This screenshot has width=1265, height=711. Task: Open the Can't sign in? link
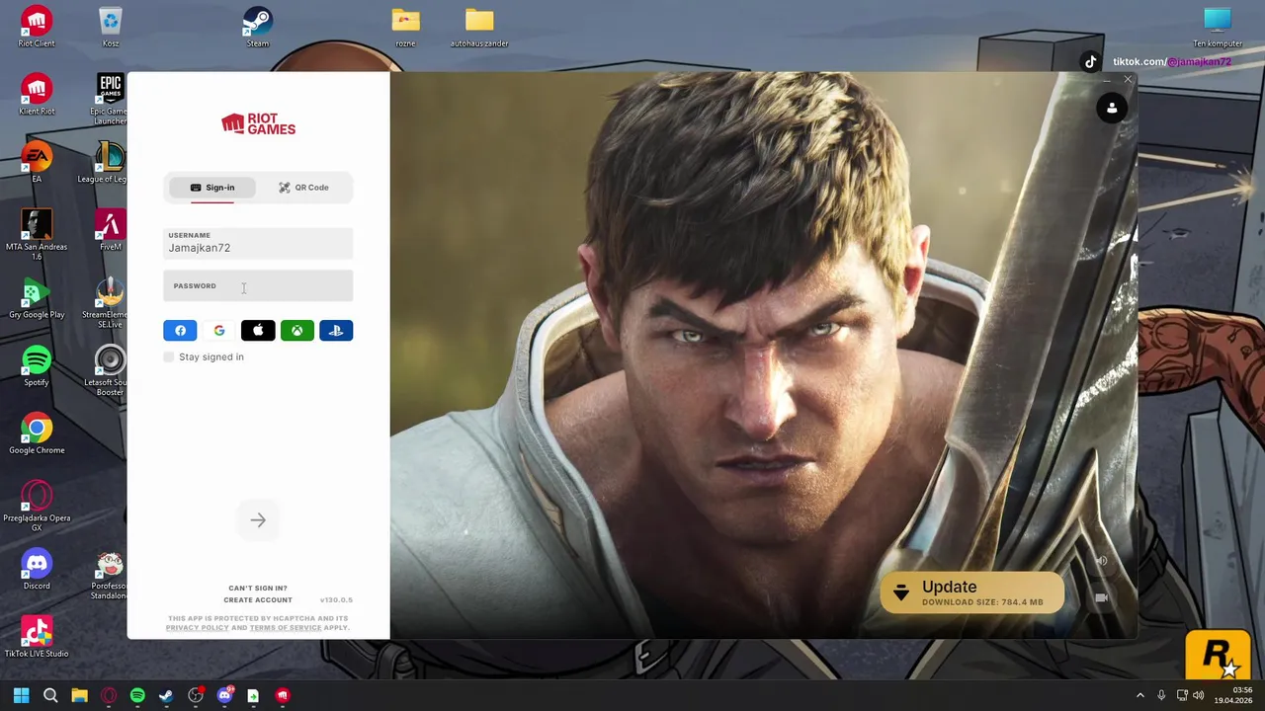[258, 588]
